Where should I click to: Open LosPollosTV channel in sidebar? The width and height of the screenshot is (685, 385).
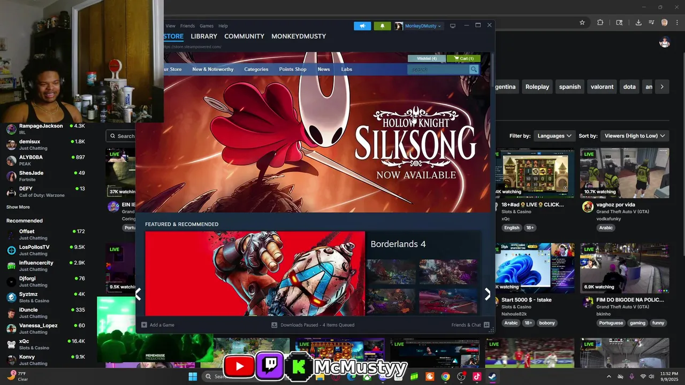45,250
